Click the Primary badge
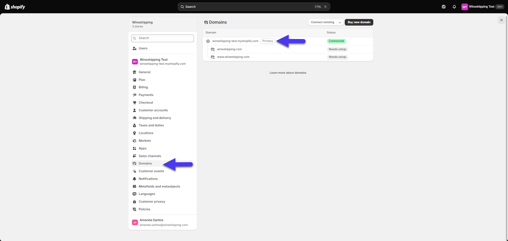The image size is (508, 241). (268, 41)
